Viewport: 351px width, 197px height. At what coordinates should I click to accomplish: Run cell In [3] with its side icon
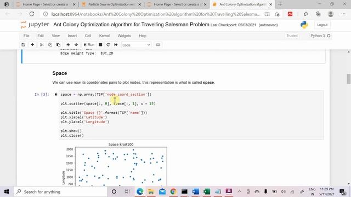[x=56, y=95]
